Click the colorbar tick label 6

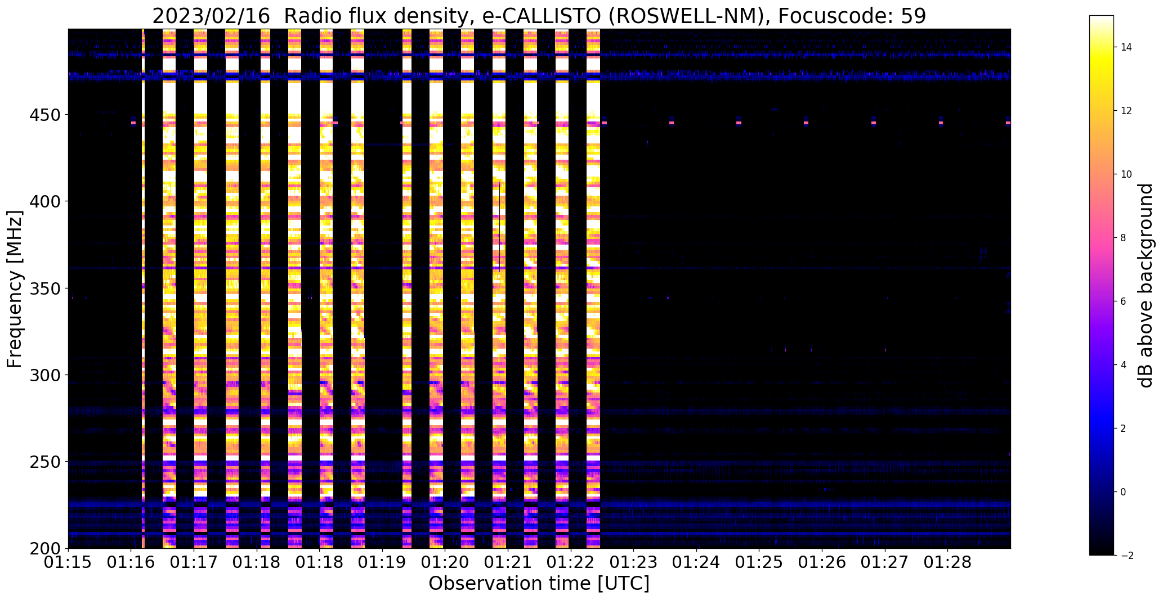[1124, 301]
